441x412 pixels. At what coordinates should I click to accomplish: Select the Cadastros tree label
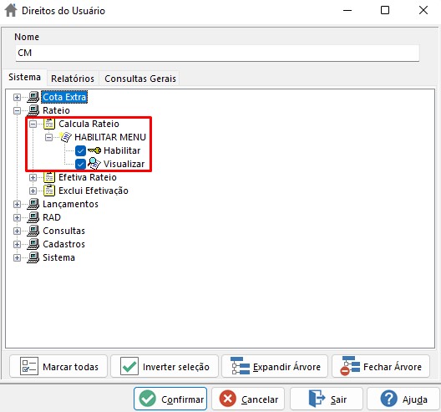coord(63,244)
